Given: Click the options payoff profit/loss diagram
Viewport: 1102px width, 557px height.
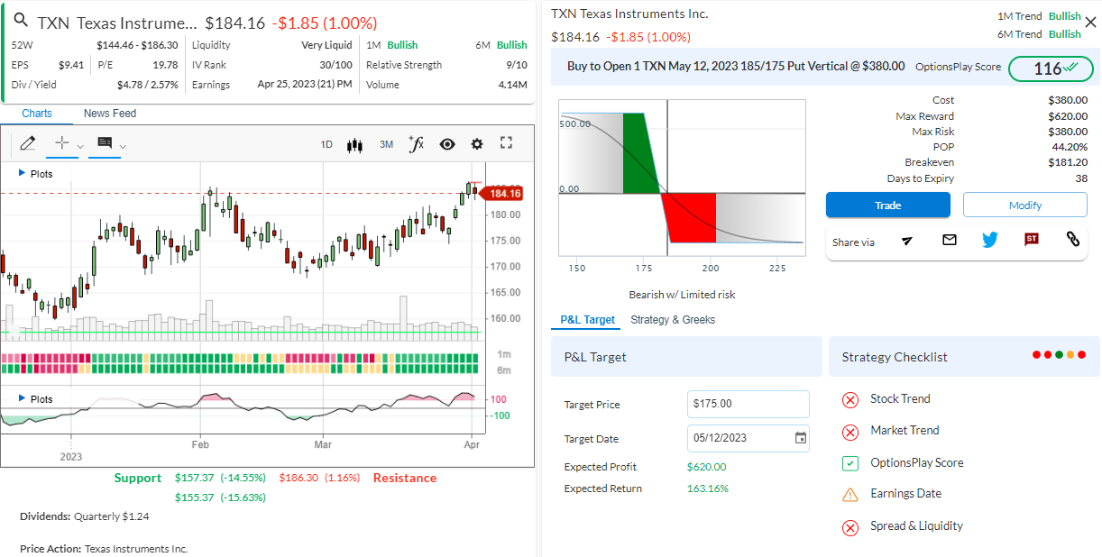Looking at the screenshot, I should 682,178.
